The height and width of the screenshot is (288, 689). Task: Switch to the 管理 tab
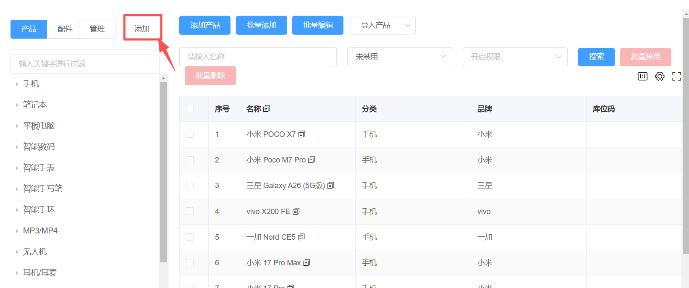[x=97, y=29]
